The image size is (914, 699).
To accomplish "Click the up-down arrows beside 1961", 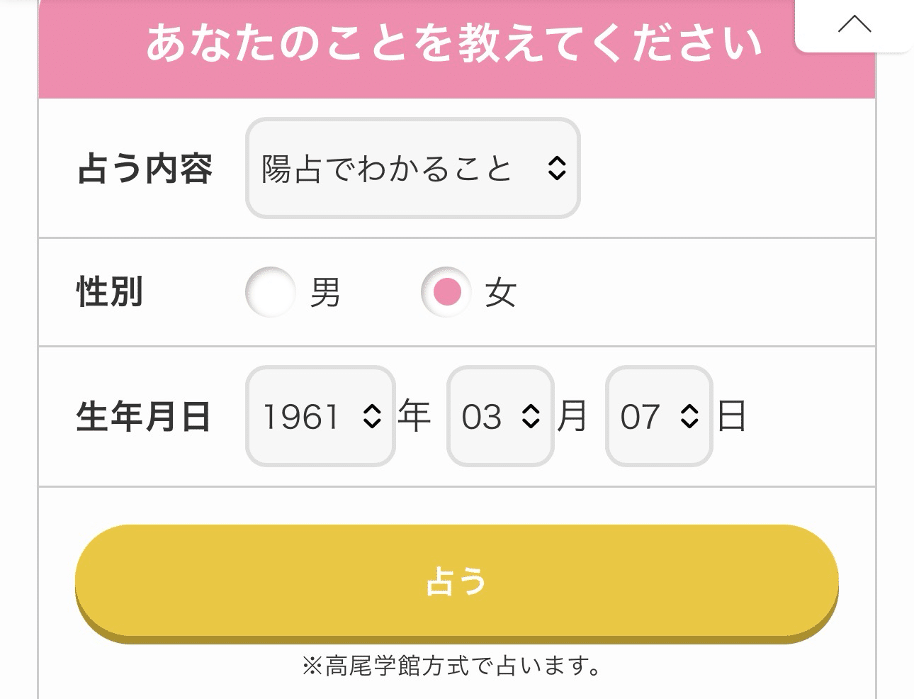I will click(x=373, y=417).
